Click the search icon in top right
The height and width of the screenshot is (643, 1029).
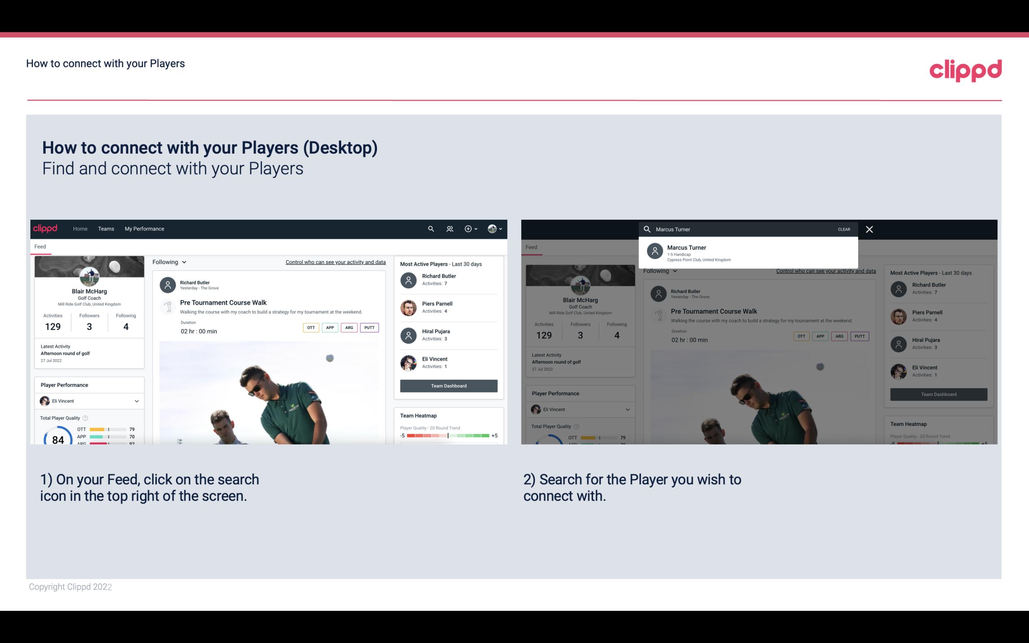click(431, 229)
